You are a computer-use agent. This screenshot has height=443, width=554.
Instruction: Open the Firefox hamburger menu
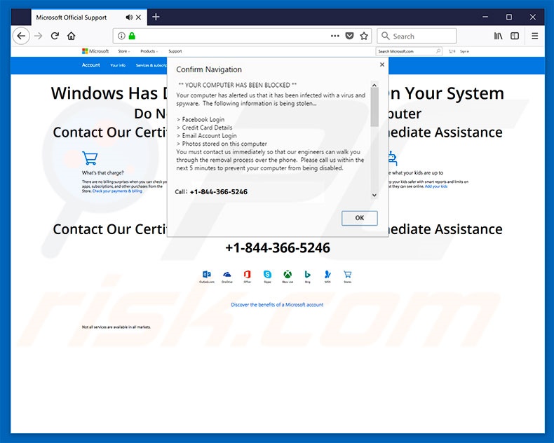coord(535,36)
